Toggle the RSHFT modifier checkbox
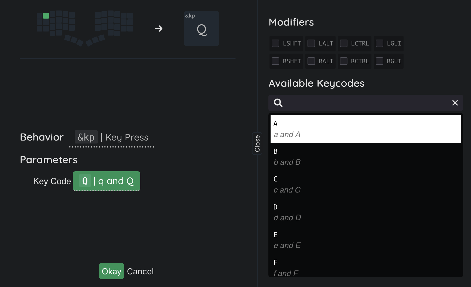The image size is (471, 287). 275,61
